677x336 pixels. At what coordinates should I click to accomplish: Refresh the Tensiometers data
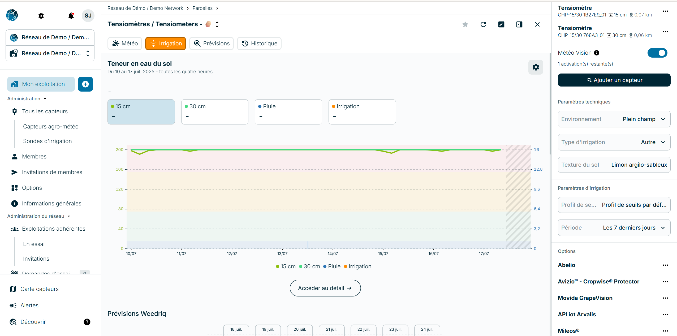click(483, 24)
